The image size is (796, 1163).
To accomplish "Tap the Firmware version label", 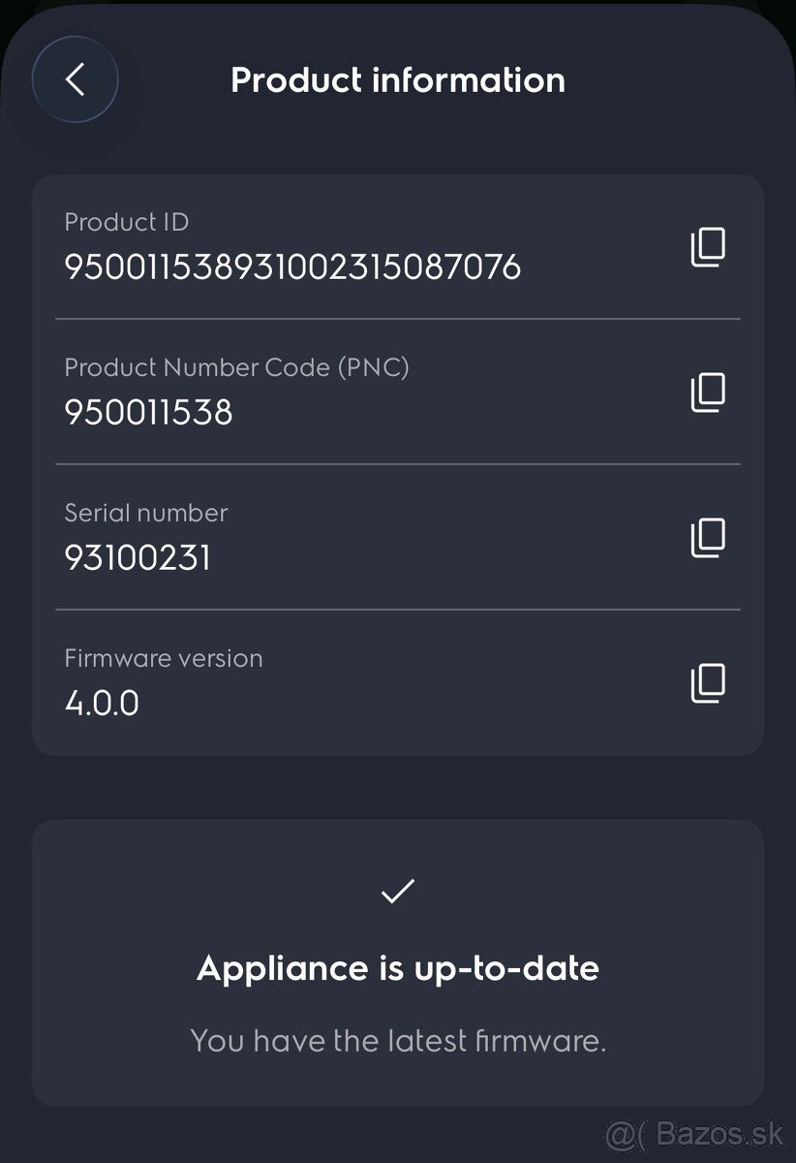I will (x=164, y=658).
